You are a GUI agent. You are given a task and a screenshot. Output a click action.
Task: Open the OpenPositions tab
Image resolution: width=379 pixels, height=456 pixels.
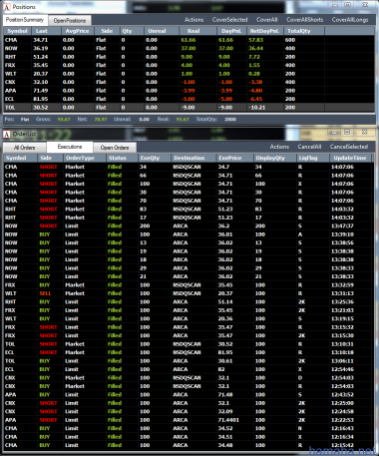click(70, 21)
